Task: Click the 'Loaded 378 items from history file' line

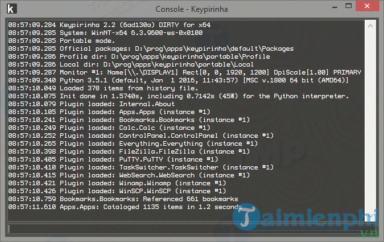Action: pyautogui.click(x=103, y=88)
